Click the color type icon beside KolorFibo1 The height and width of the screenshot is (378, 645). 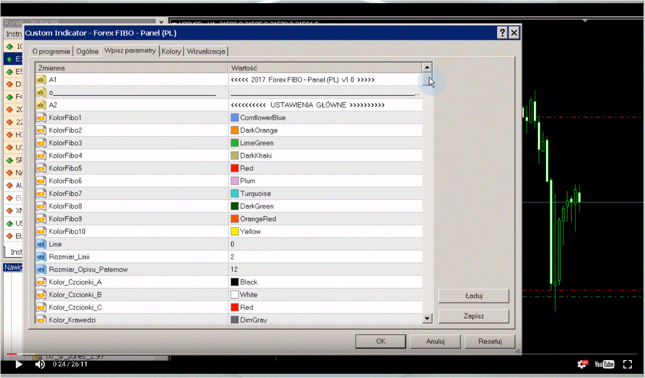41,118
